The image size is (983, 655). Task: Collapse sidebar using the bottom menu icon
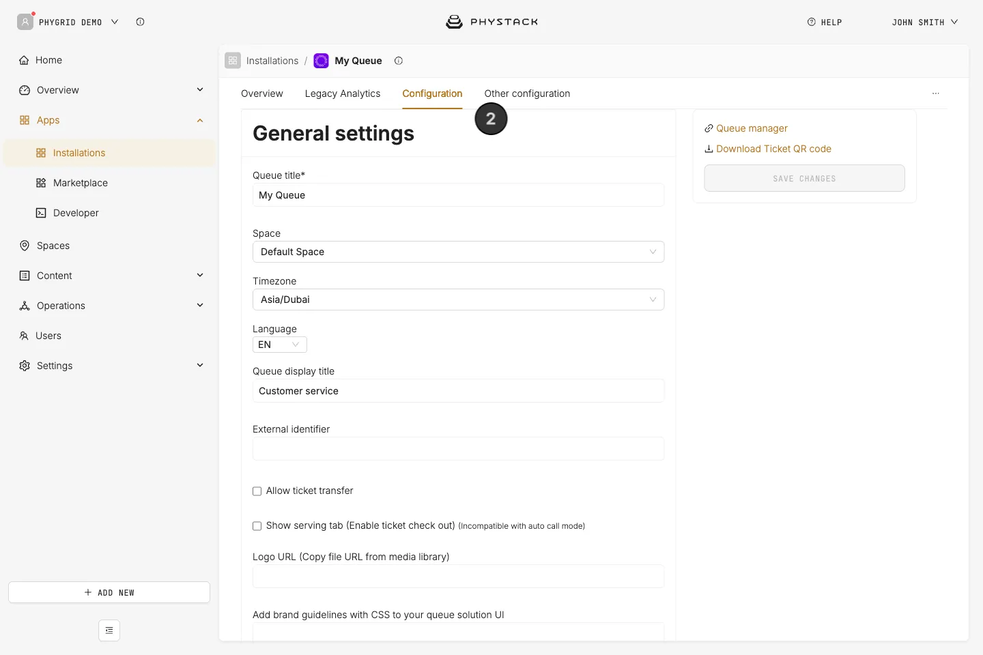click(x=109, y=630)
